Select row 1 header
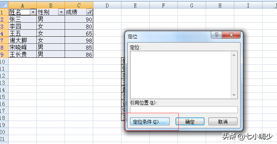 click(4, 12)
